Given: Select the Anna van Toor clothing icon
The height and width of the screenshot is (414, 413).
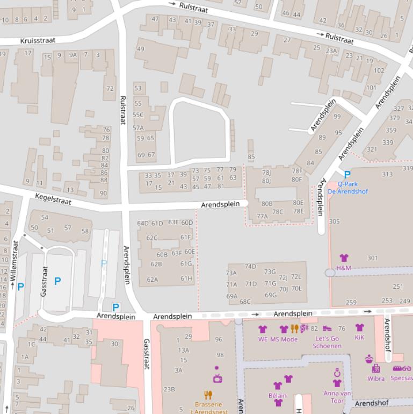Looking at the screenshot, I should [337, 383].
